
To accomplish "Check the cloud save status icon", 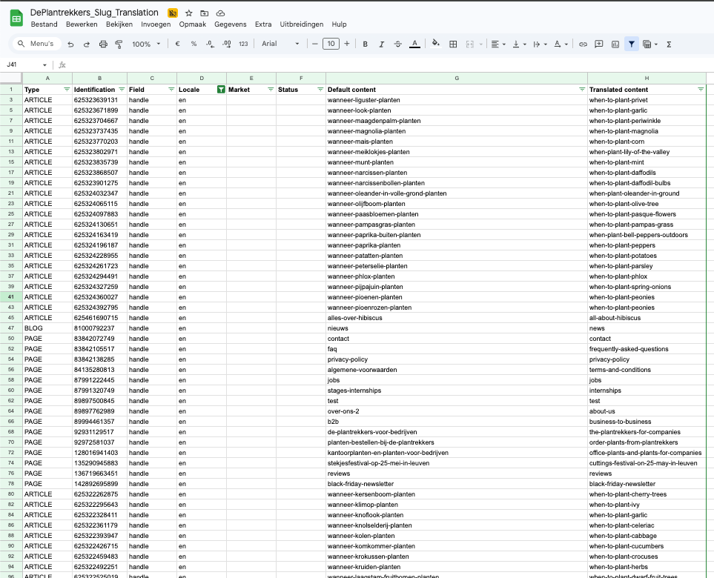I will 220,13.
